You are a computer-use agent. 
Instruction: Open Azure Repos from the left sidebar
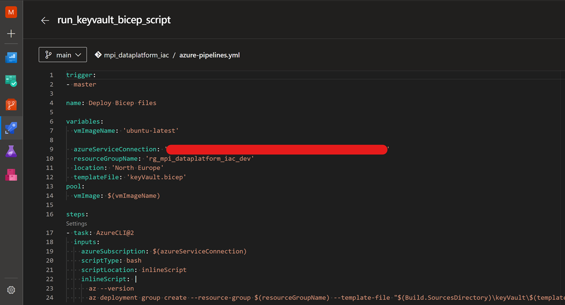tap(11, 104)
